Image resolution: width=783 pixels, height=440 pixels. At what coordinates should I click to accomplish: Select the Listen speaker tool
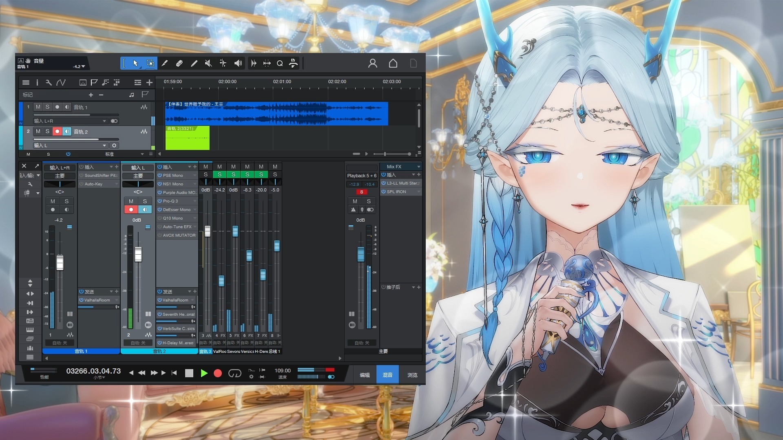[238, 63]
